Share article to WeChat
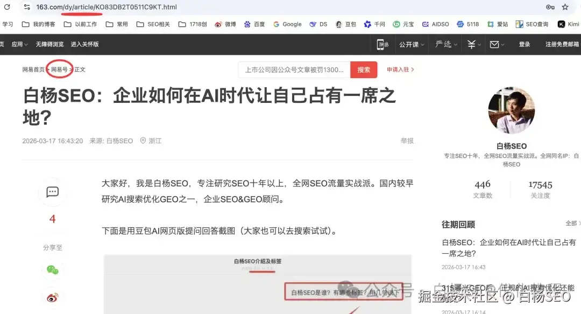Viewport: 581px width, 314px height. click(x=52, y=270)
